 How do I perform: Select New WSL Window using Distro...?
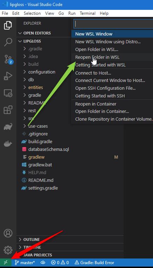[x=112, y=42]
